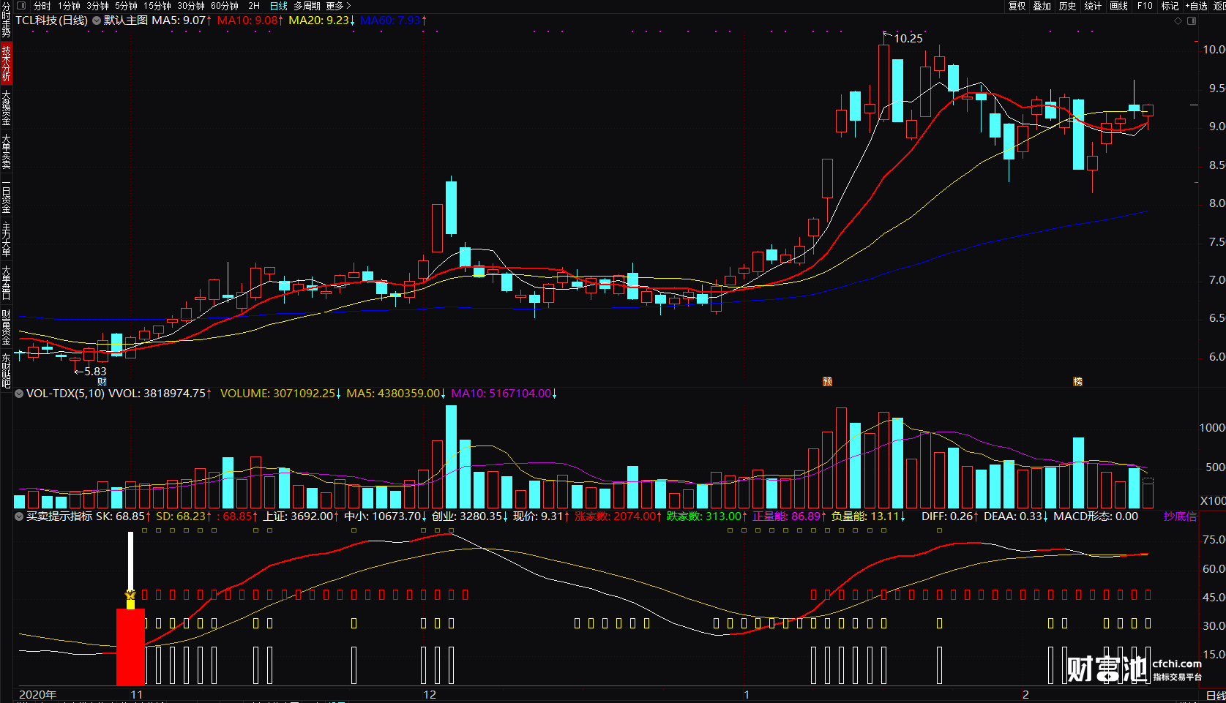
Task: Switch to 3分钟 period
Action: click(x=97, y=6)
